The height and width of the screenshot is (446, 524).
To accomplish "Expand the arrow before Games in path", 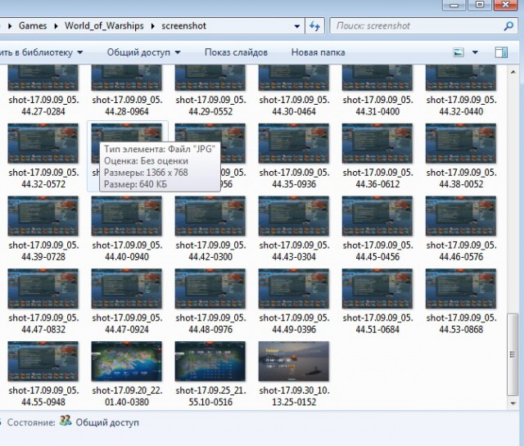I will 10,26.
